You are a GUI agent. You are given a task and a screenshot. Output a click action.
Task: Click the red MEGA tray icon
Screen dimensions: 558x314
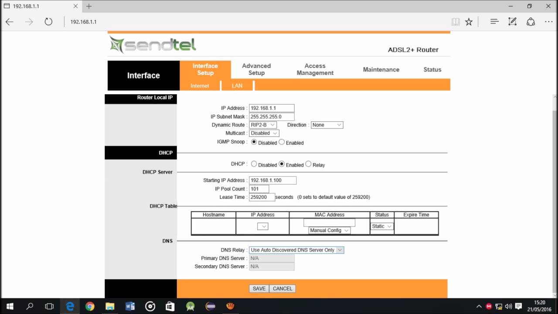coord(489,306)
